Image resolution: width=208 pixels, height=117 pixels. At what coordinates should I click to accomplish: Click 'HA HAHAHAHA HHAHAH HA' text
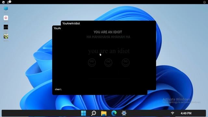point(108,37)
